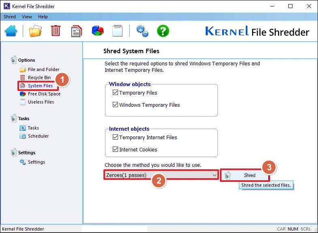318x233 pixels.
Task: Click the Useless Files notepad toolbar icon
Action: pos(118,31)
